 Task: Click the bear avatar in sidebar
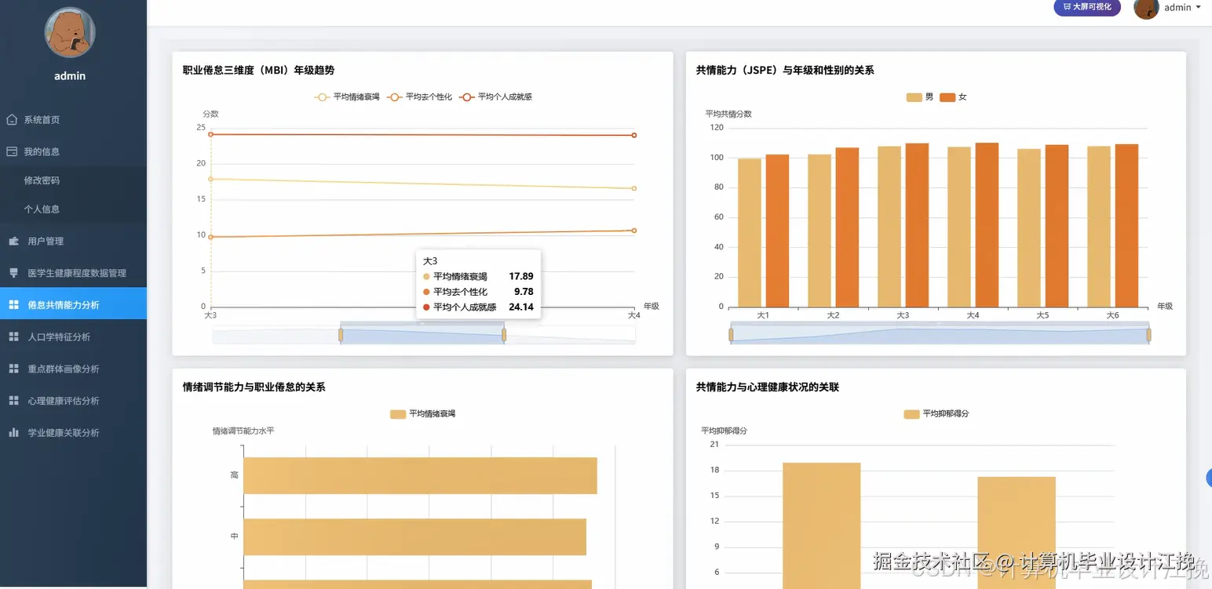[70, 32]
